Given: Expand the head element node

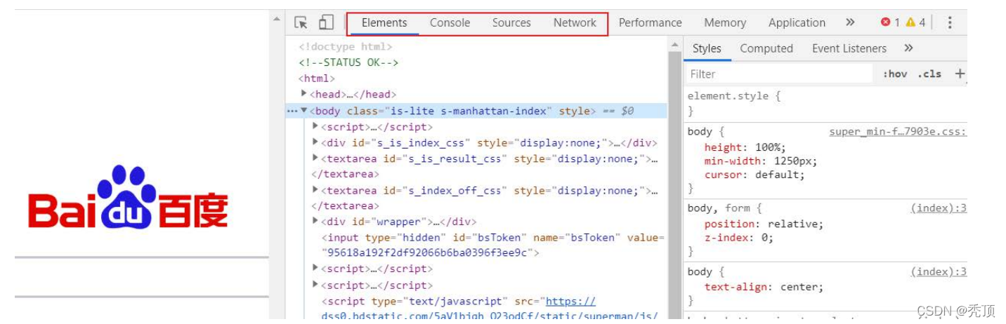Looking at the screenshot, I should point(303,94).
